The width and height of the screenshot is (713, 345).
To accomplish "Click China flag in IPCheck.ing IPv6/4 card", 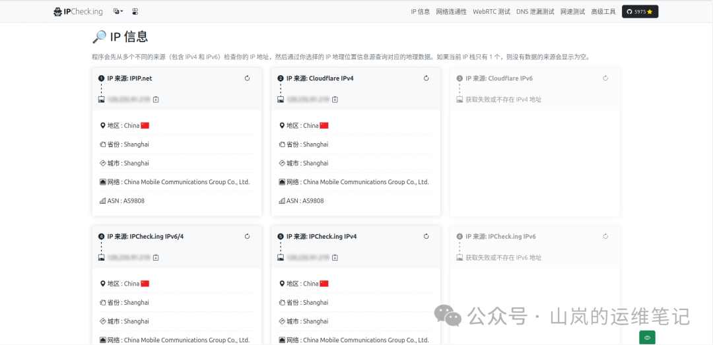I will click(x=145, y=284).
